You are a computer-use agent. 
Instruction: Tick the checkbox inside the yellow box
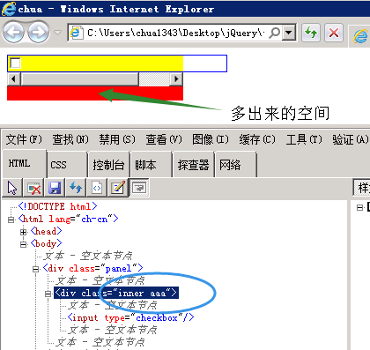coord(15,63)
